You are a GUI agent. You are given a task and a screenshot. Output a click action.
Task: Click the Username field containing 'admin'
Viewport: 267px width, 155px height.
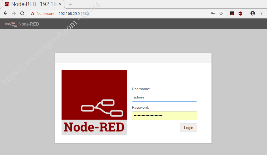point(164,97)
